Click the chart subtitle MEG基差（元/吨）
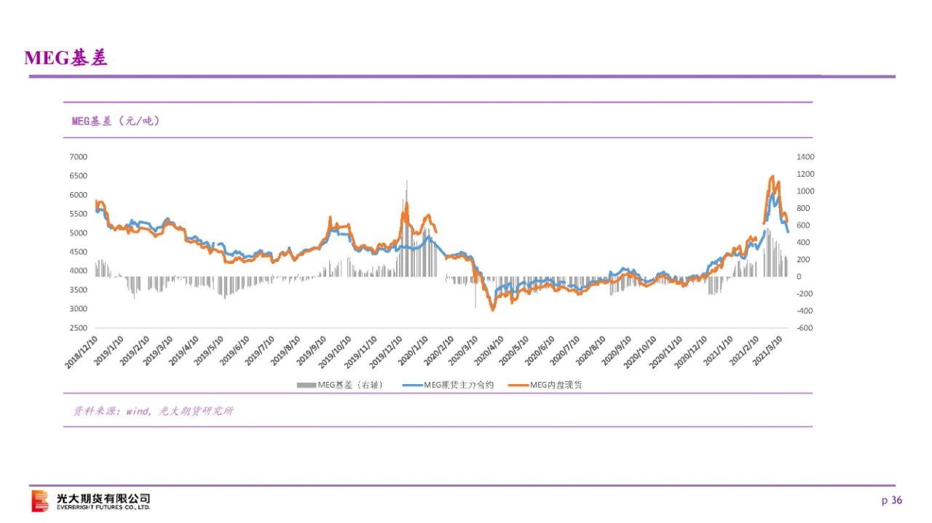Image resolution: width=932 pixels, height=523 pixels. click(x=115, y=121)
